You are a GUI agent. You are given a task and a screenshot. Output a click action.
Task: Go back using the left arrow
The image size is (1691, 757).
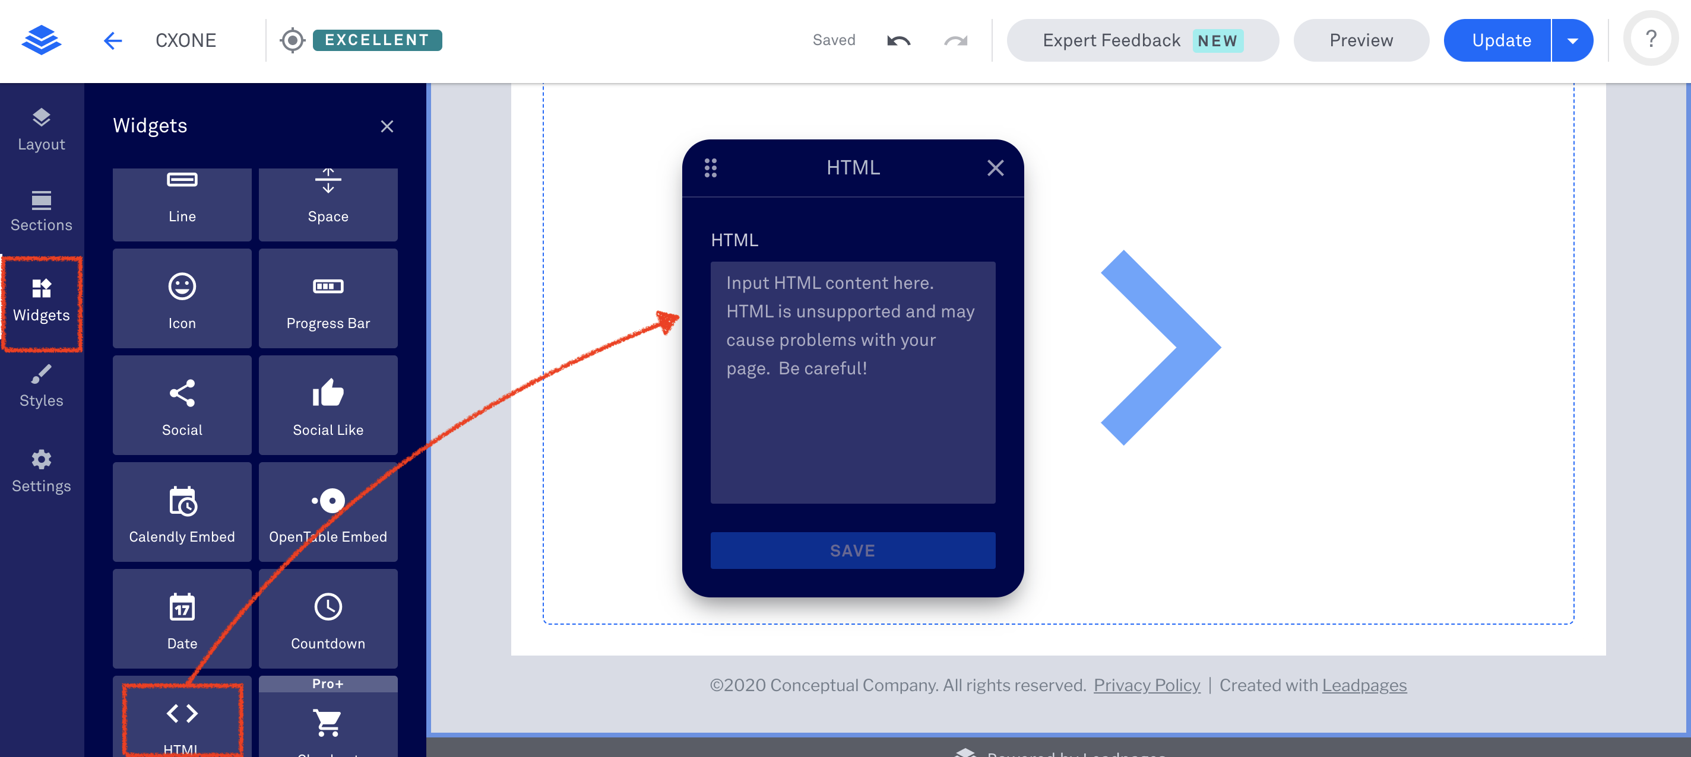tap(113, 40)
